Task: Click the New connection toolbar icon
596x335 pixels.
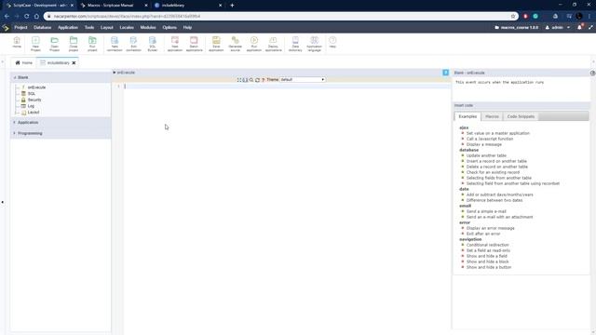Action: (115, 44)
